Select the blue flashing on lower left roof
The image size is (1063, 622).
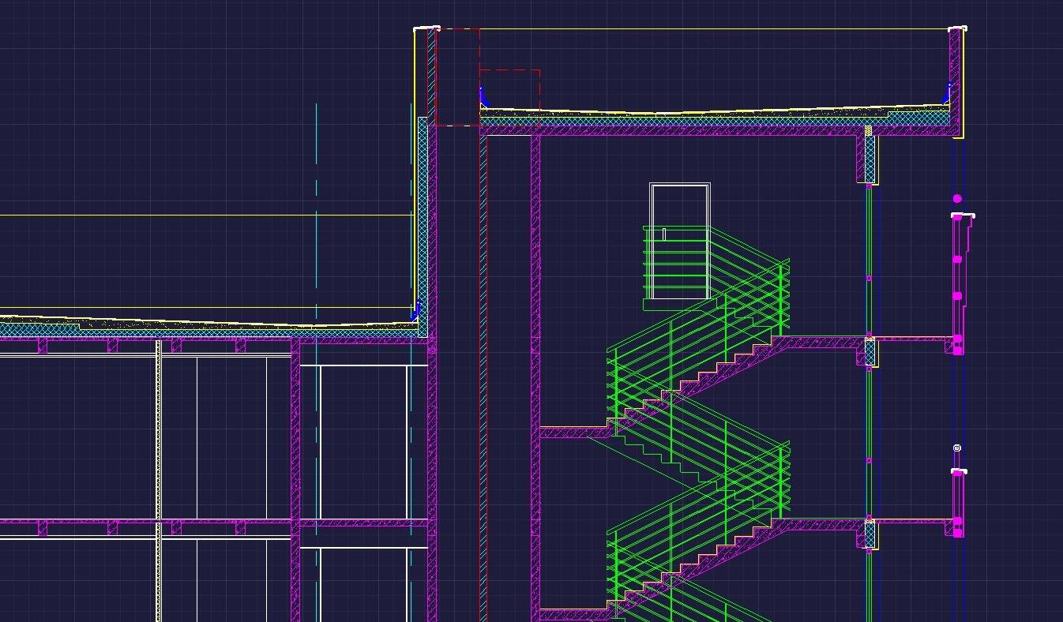[x=415, y=311]
